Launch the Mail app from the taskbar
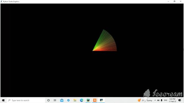184x103 pixels. click(x=62, y=100)
